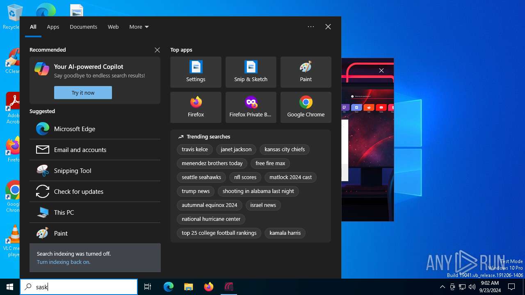This screenshot has height=295, width=525.
Task: Search trending kansas city chiefs
Action: pos(285,150)
